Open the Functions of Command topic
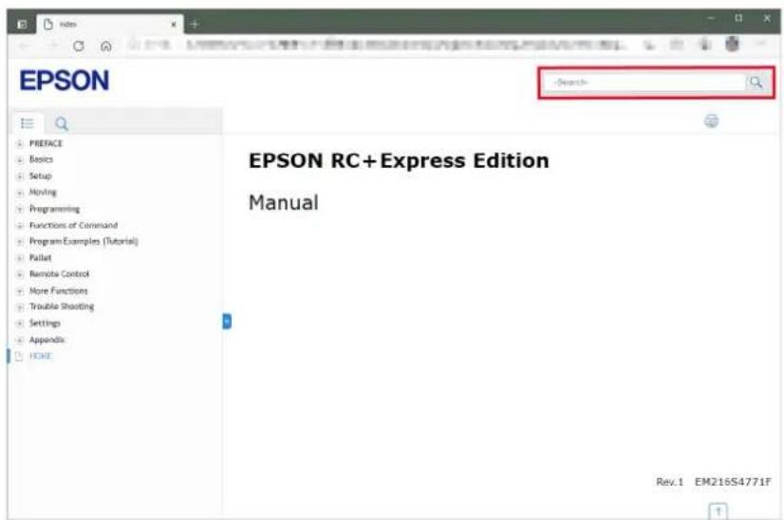784x520 pixels. pos(73,226)
